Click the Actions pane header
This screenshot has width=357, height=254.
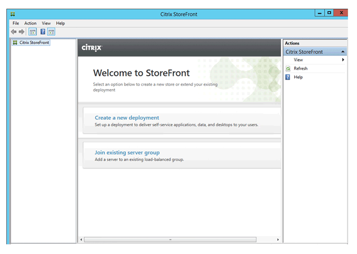315,43
